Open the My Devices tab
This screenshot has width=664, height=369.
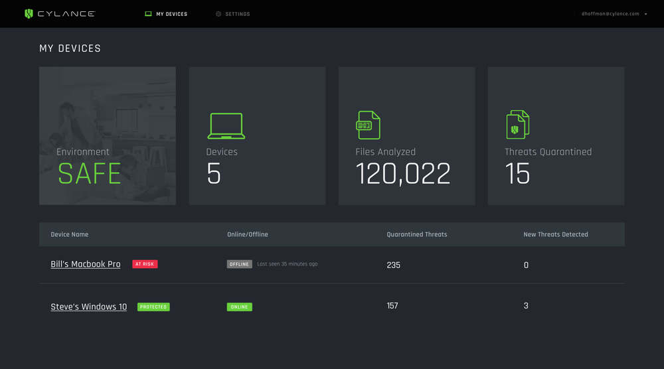(x=166, y=14)
